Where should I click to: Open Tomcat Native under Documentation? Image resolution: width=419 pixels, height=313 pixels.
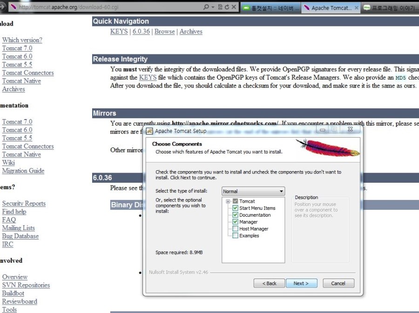pyautogui.click(x=21, y=154)
